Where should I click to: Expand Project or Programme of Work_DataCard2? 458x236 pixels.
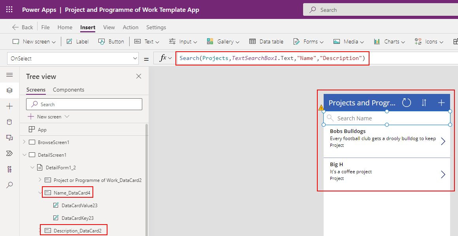[x=40, y=180]
